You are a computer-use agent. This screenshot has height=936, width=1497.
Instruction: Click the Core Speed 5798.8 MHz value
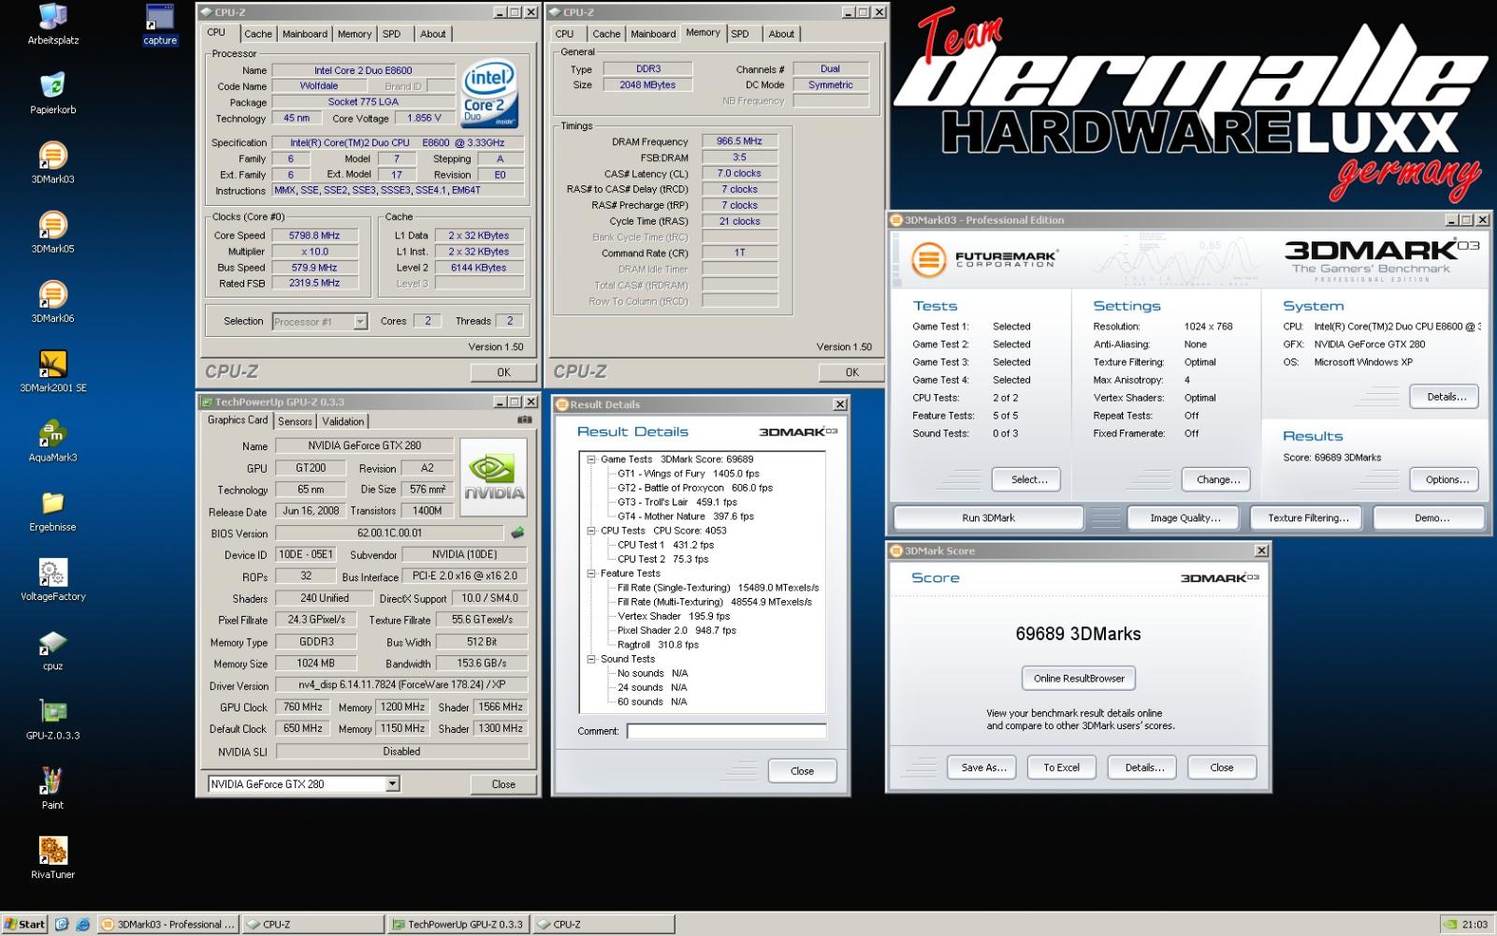pos(314,236)
